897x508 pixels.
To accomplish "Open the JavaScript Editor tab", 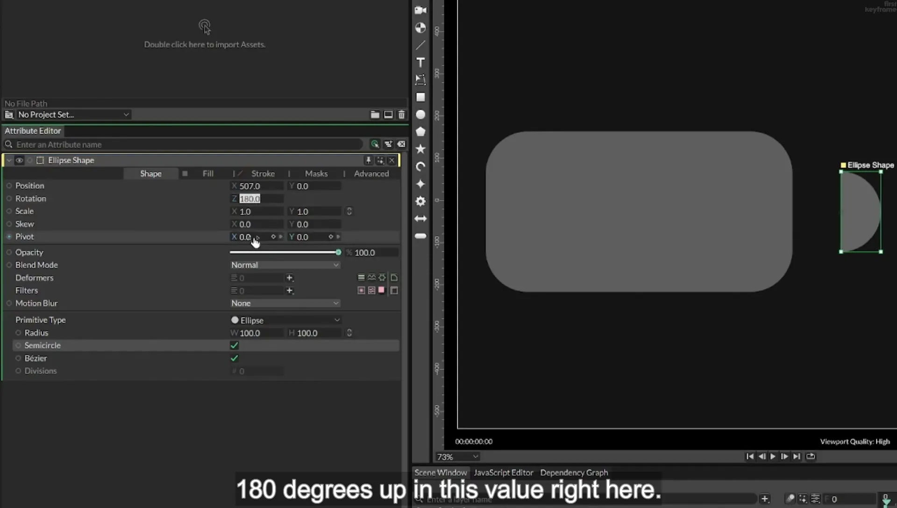I will pyautogui.click(x=503, y=473).
